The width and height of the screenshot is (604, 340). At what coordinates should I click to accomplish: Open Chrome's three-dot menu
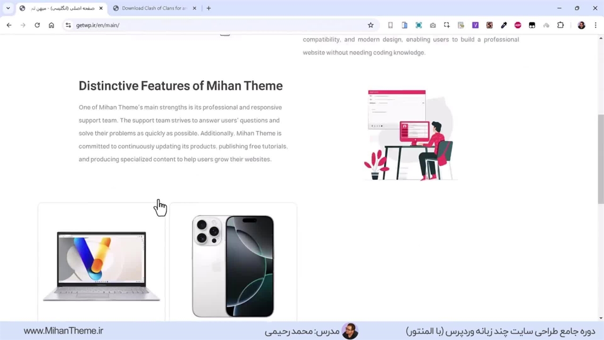596,25
